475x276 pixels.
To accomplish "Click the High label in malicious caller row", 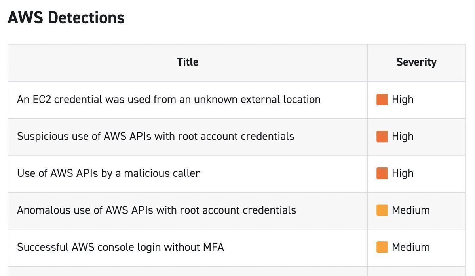I will (403, 174).
